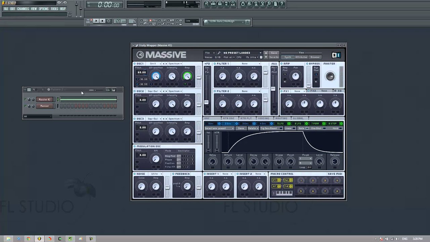Toggle OSC2 power button

point(135,91)
